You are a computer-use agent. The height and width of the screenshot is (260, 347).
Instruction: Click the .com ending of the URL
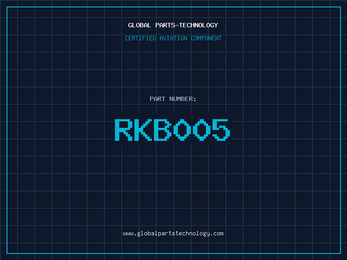(217, 234)
